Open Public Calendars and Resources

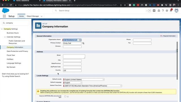coord(17,42)
